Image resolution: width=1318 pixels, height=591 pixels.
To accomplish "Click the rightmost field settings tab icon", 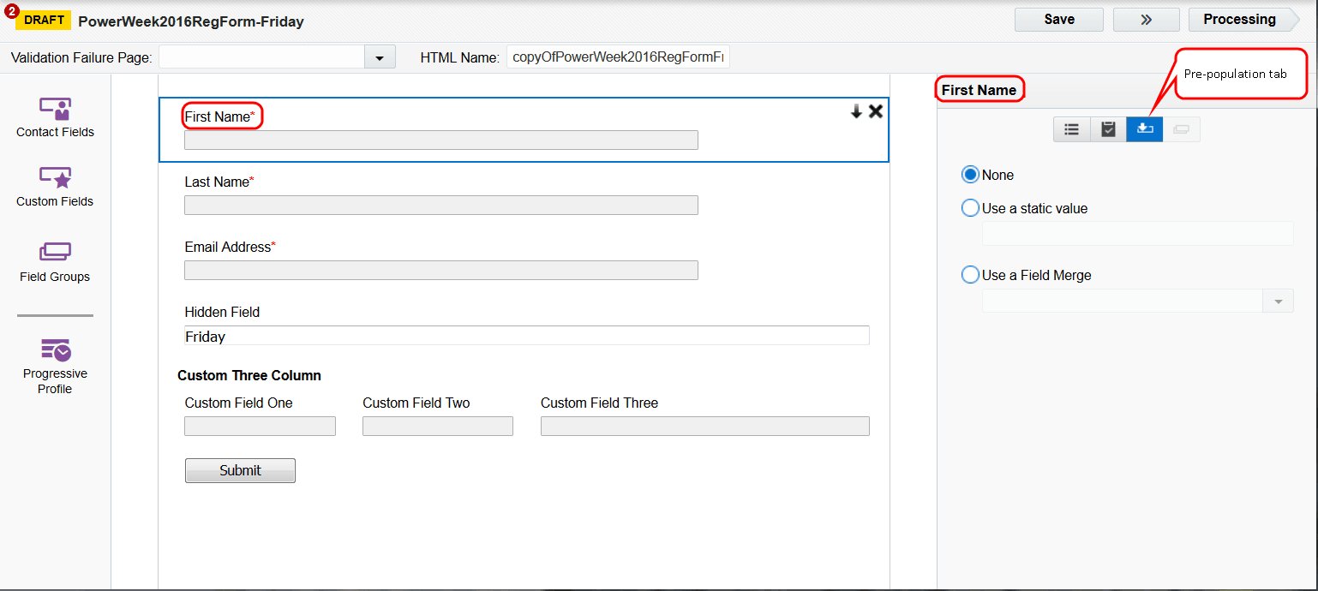I will pyautogui.click(x=1181, y=129).
